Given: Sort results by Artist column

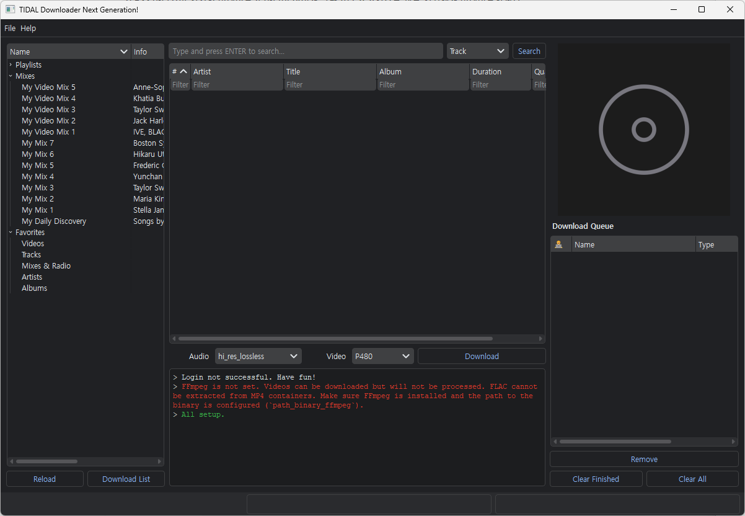Looking at the screenshot, I should coord(237,71).
